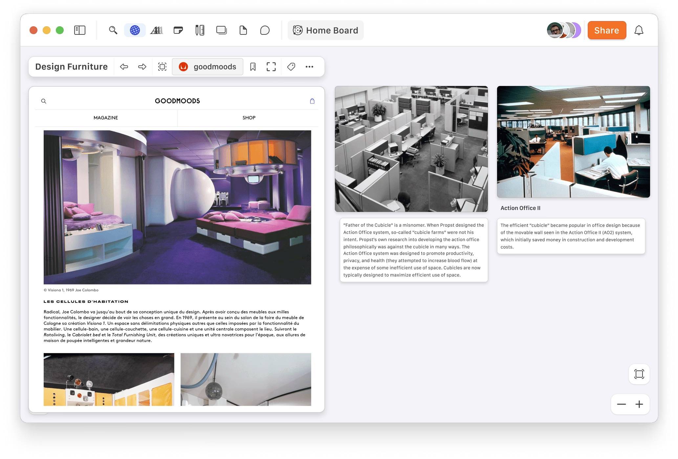
Task: Select the sticky note tool
Action: coord(178,30)
